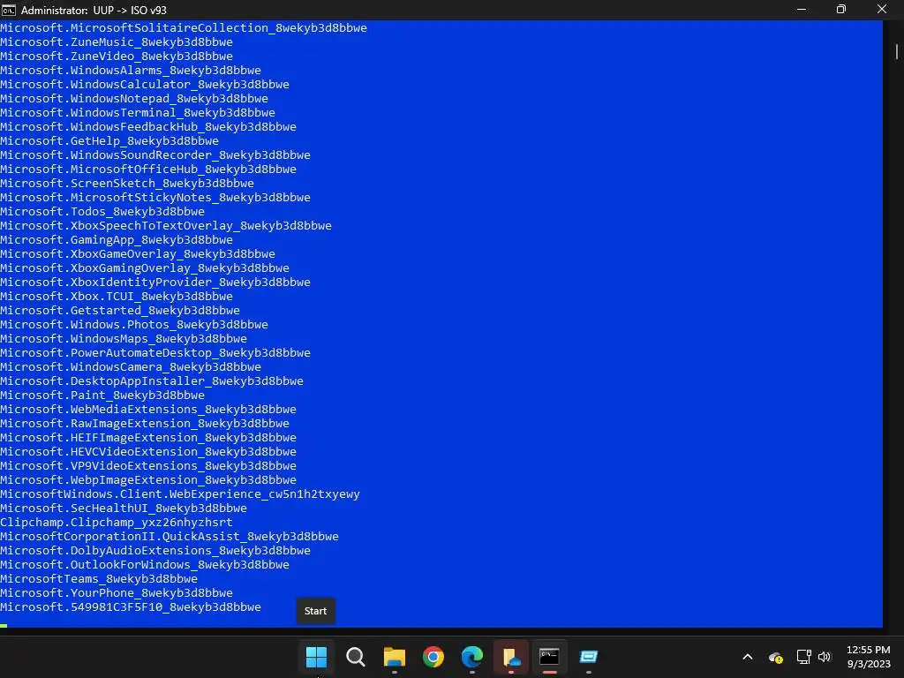Click line Microsoft.GetHelp_8wekyb3d8bbwe
Image resolution: width=904 pixels, height=678 pixels.
pyautogui.click(x=109, y=140)
